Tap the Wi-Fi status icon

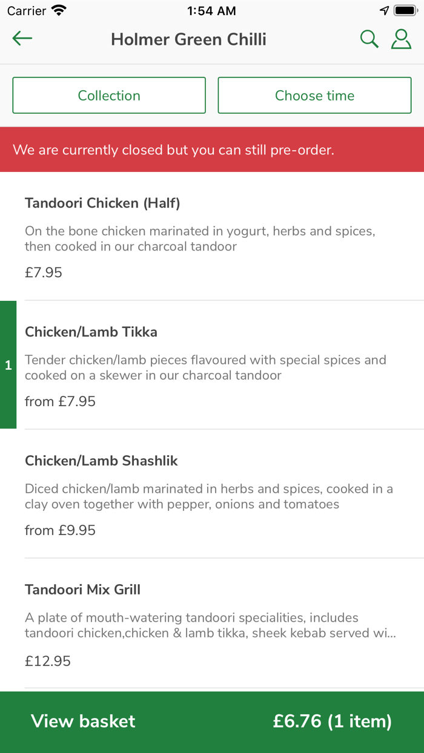59,11
